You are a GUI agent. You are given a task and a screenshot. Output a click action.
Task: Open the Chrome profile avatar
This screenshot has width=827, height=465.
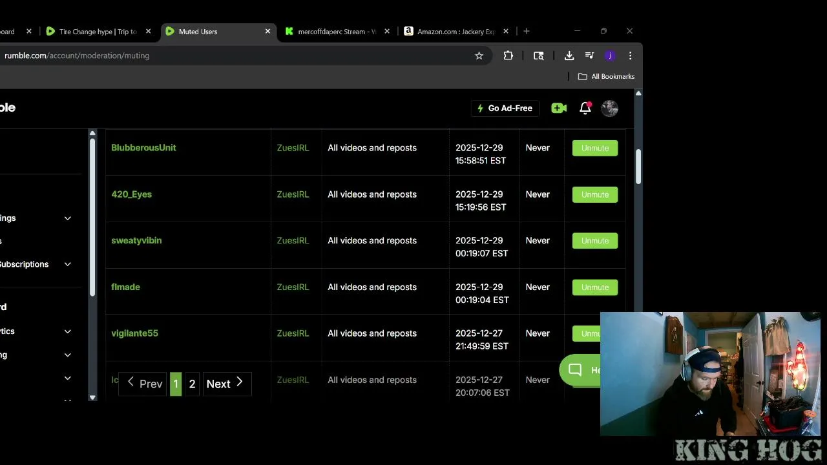(x=610, y=56)
